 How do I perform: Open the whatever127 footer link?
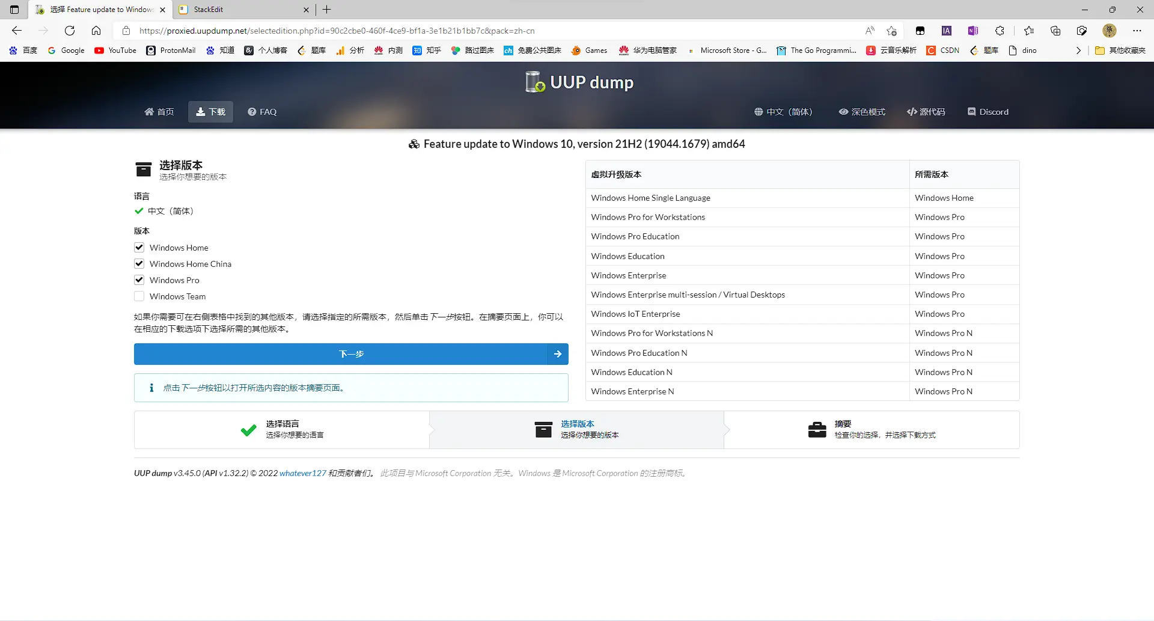[303, 473]
